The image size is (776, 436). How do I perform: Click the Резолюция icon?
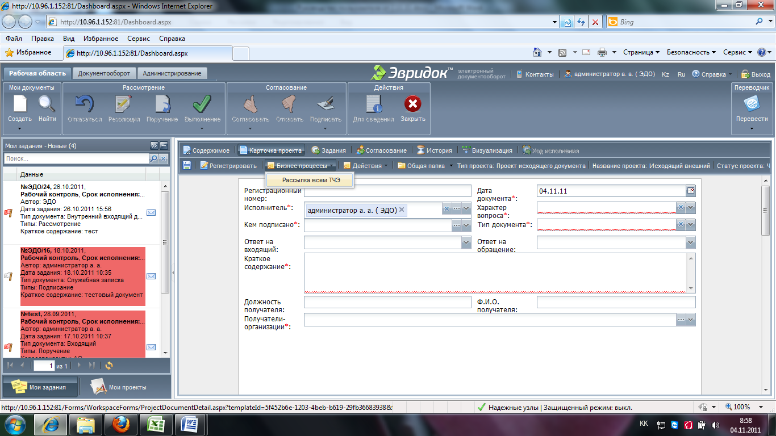(124, 104)
